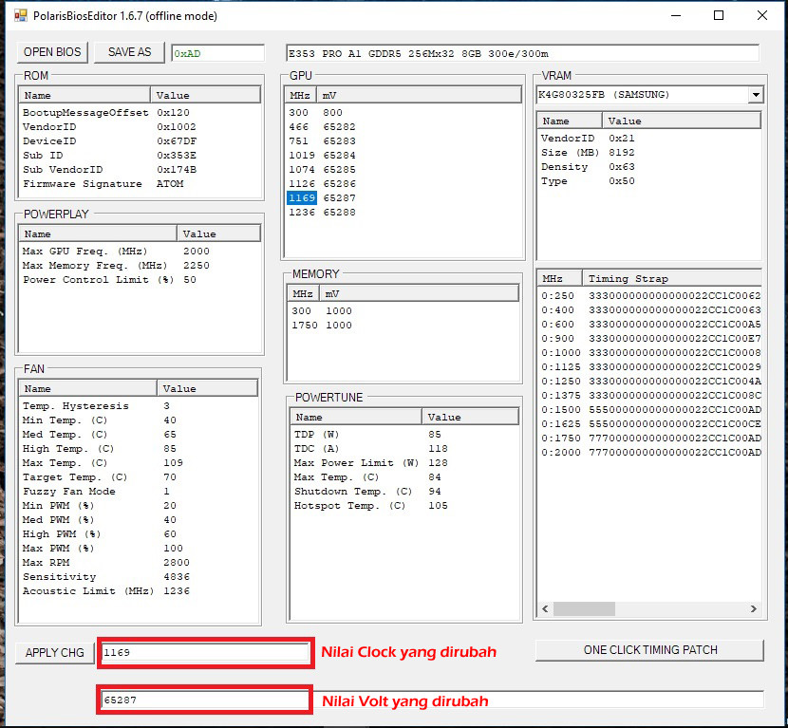
Task: Click the APPLY CHG button
Action: (55, 653)
